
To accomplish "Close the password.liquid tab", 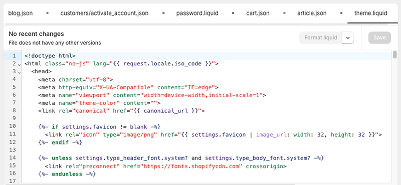I will (x=233, y=13).
